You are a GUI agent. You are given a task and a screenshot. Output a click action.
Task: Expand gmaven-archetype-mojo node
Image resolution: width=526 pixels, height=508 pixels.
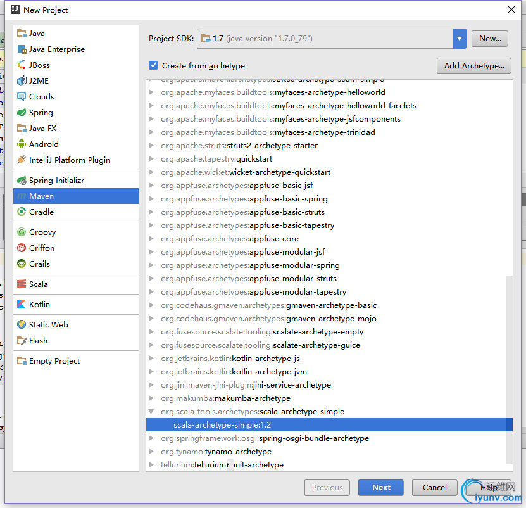coord(151,319)
